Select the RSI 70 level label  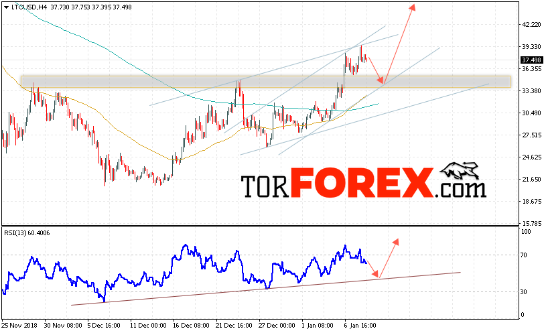click(x=523, y=255)
